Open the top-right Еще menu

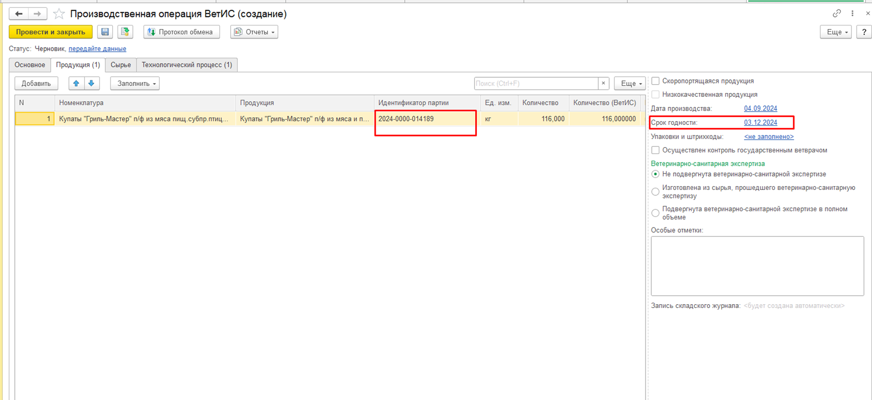836,32
